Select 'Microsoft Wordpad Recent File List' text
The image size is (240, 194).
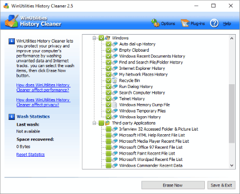click(151, 159)
